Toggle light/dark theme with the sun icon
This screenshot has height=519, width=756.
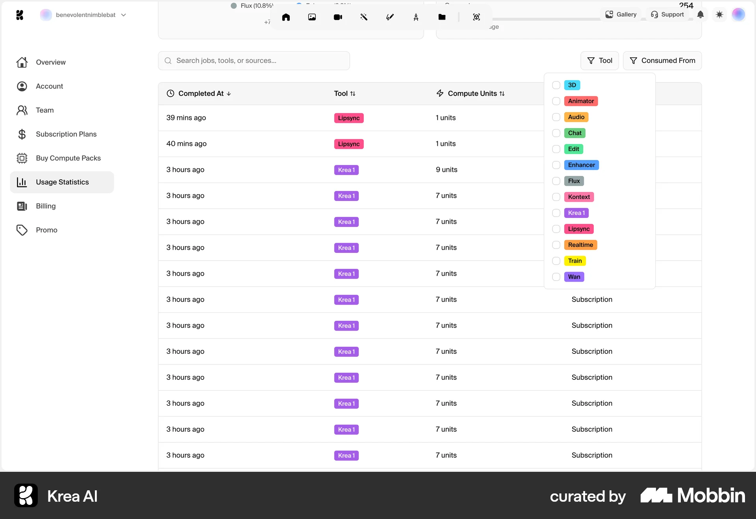[x=719, y=15]
